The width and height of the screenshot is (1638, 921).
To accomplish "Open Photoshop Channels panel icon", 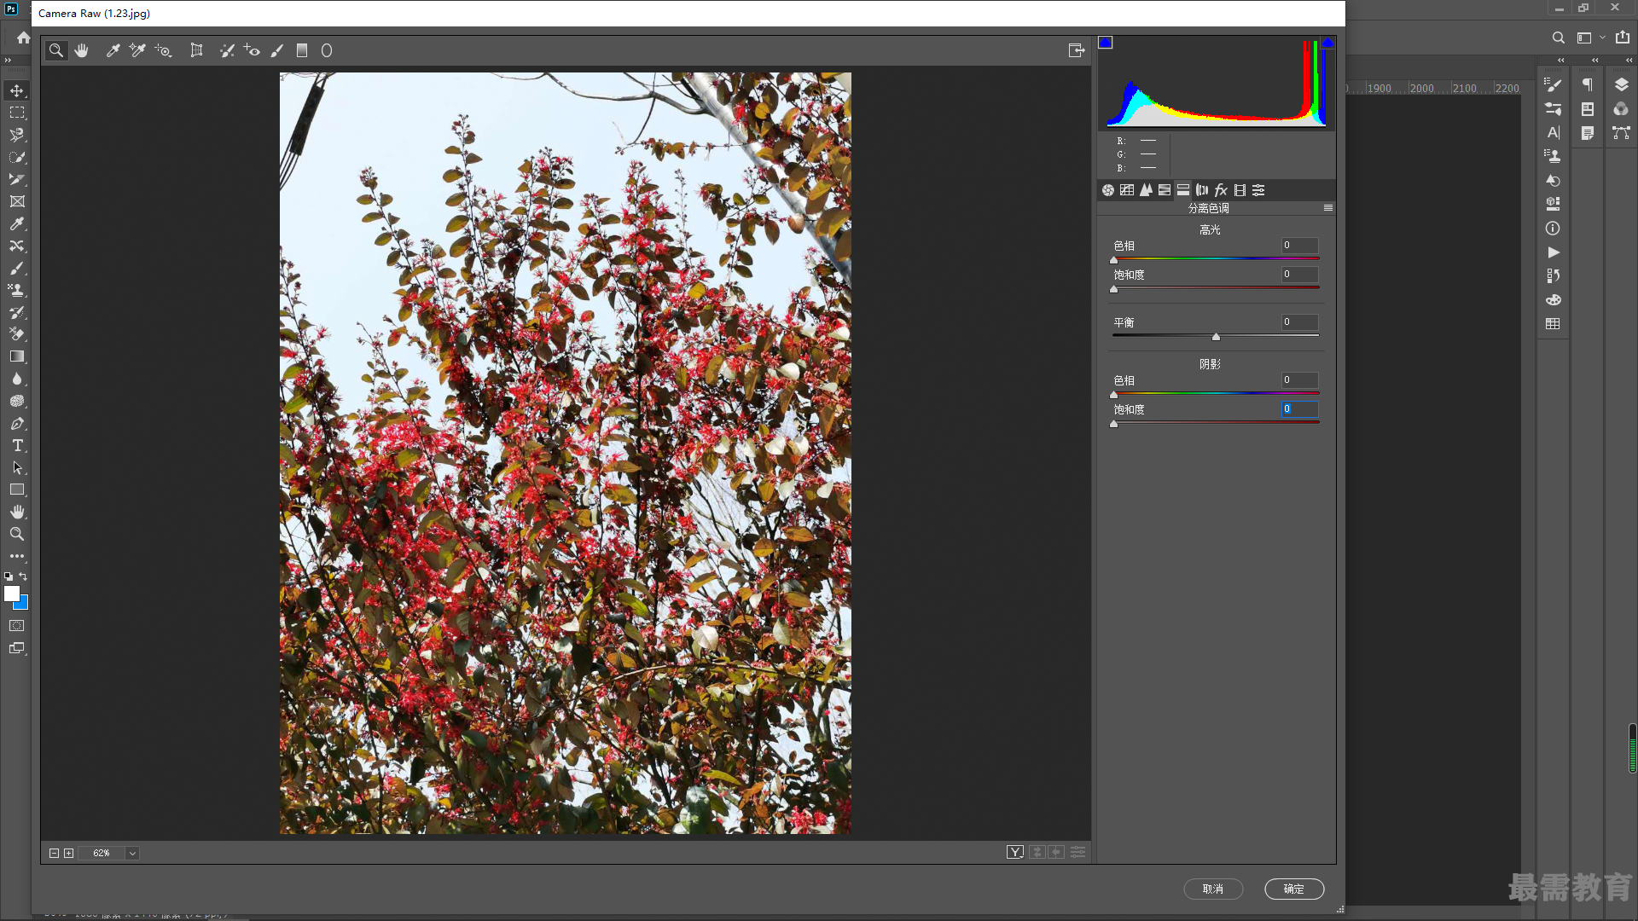I will [x=1621, y=108].
